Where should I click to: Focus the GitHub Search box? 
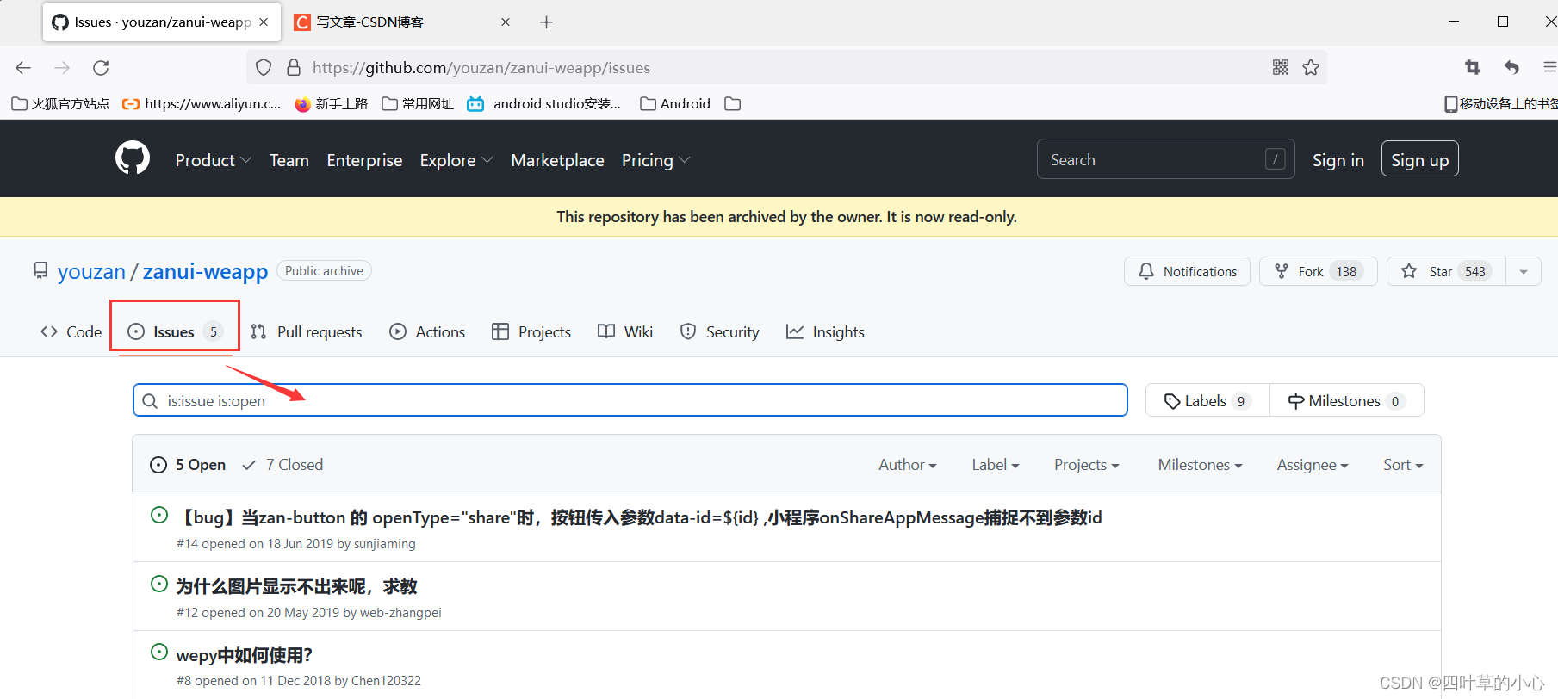click(x=1165, y=159)
